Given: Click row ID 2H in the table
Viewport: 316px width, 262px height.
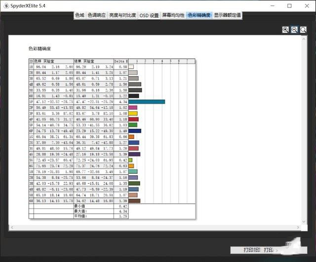Looking at the screenshot, I should pos(31,178).
